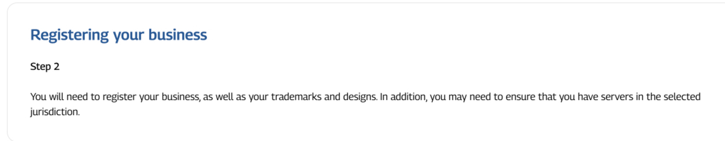Image resolution: width=725 pixels, height=141 pixels.
Task: Click the word "Registering" in the title
Action: click(x=70, y=35)
